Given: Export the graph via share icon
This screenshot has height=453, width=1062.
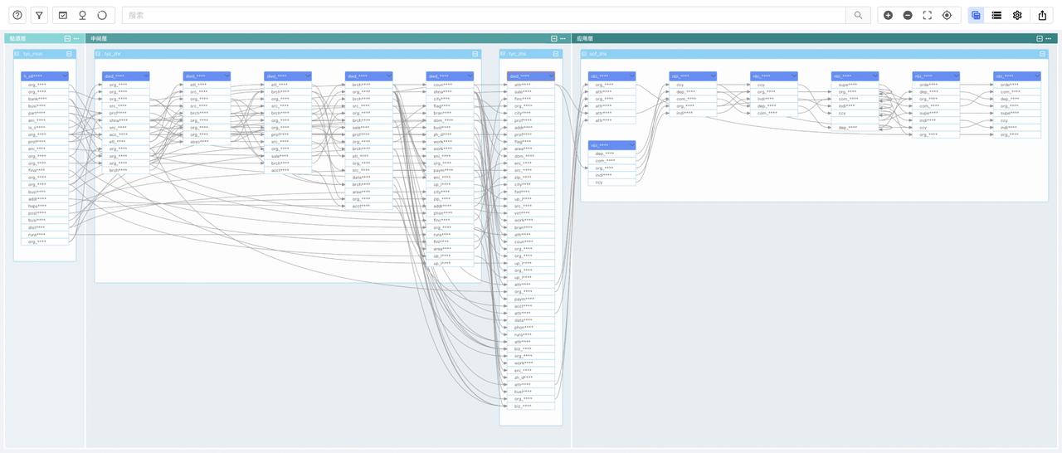Looking at the screenshot, I should click(1042, 15).
